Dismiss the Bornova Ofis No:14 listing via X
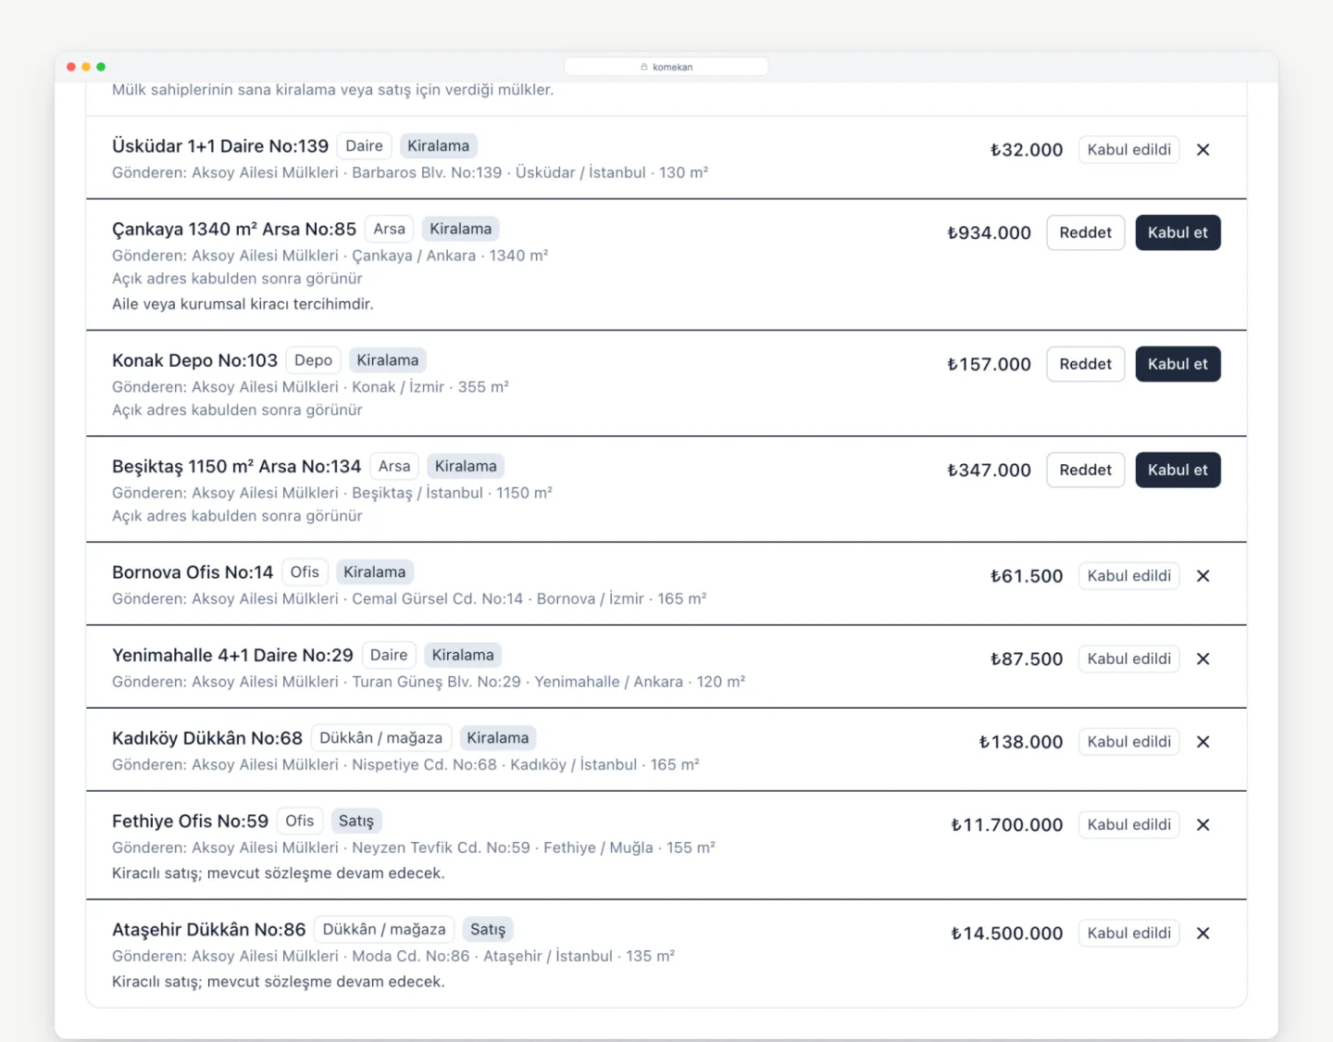This screenshot has height=1042, width=1333. [x=1202, y=576]
